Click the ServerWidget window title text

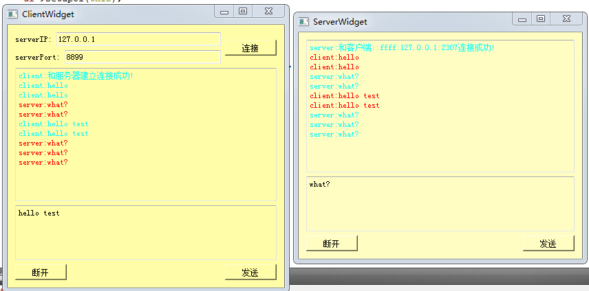pyautogui.click(x=340, y=22)
